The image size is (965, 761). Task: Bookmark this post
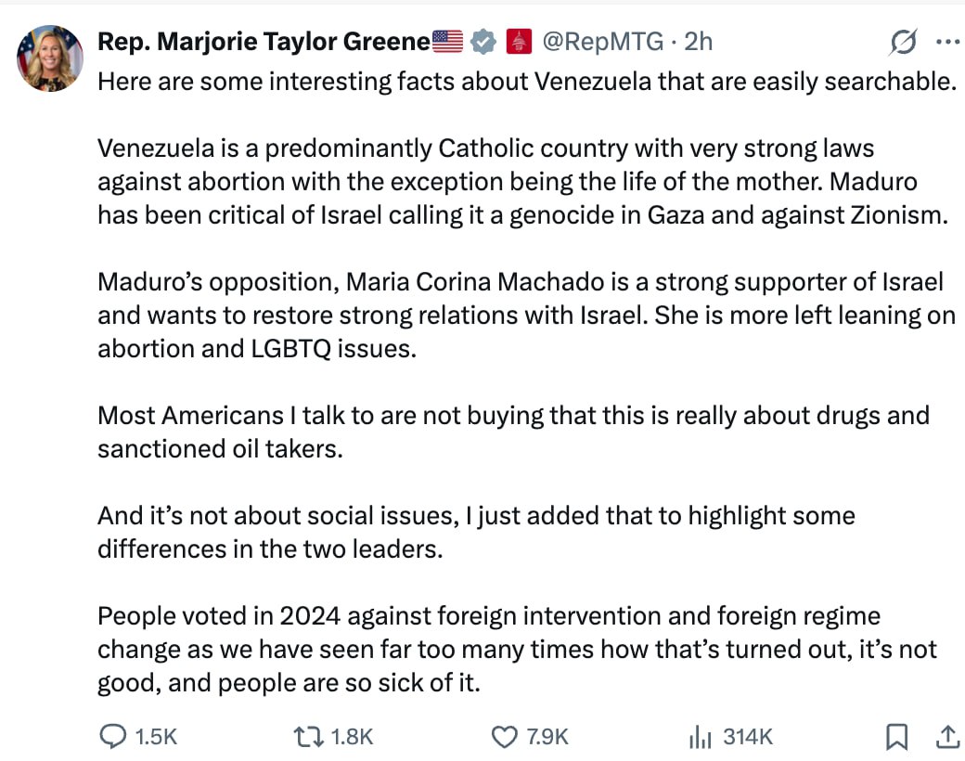[896, 737]
